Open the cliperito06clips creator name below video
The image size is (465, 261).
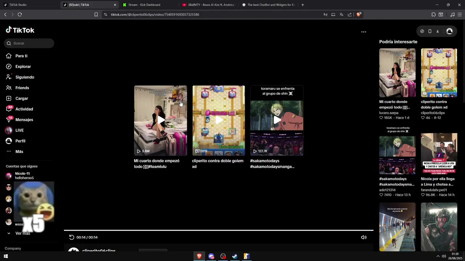coord(99,250)
